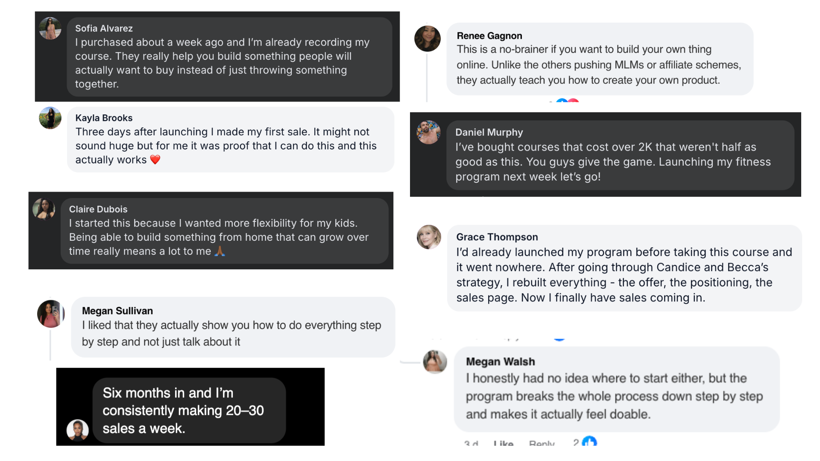The height and width of the screenshot is (461, 820).
Task: Click Megan Walsh's profile avatar
Action: tap(435, 362)
